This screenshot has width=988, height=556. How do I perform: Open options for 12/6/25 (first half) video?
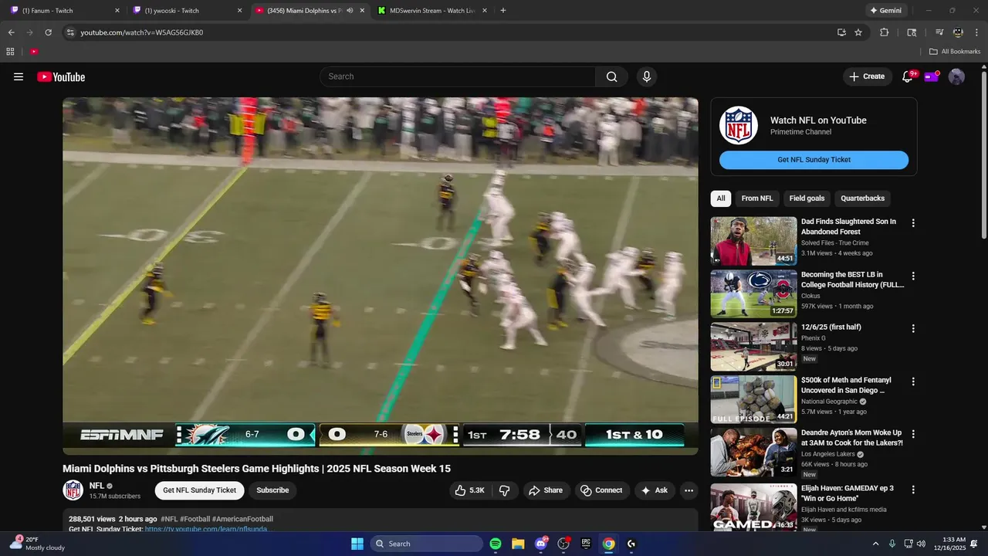tap(913, 328)
